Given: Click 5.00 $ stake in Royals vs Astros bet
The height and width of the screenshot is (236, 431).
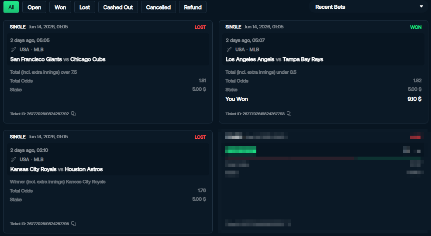Looking at the screenshot, I should pos(199,199).
